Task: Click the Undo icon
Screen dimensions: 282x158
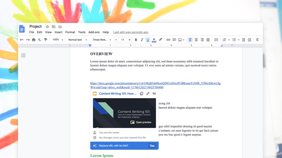Action: [22, 40]
